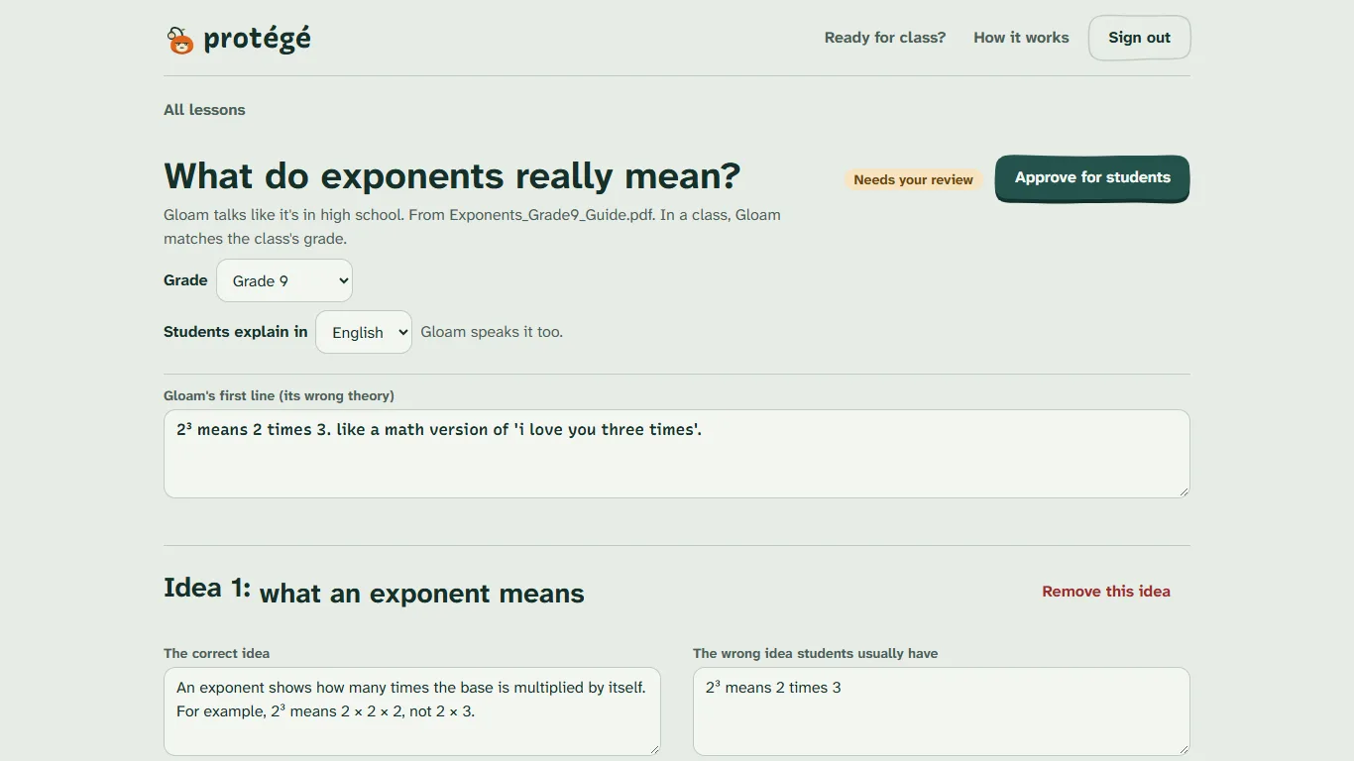This screenshot has height=761, width=1354.
Task: Click the Gloam talks like high school description
Action: (472, 227)
